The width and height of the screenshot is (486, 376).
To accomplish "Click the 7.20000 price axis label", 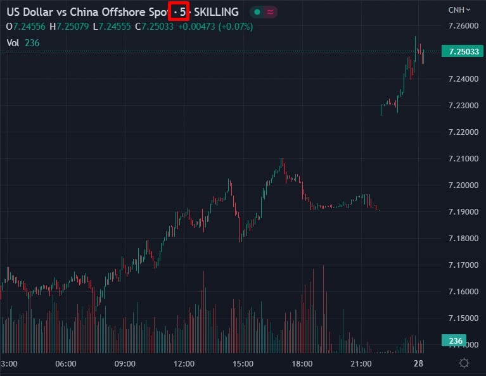I will click(463, 185).
